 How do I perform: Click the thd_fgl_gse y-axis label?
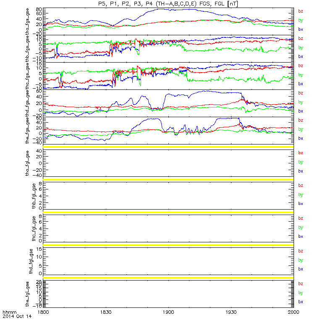point(31,261)
